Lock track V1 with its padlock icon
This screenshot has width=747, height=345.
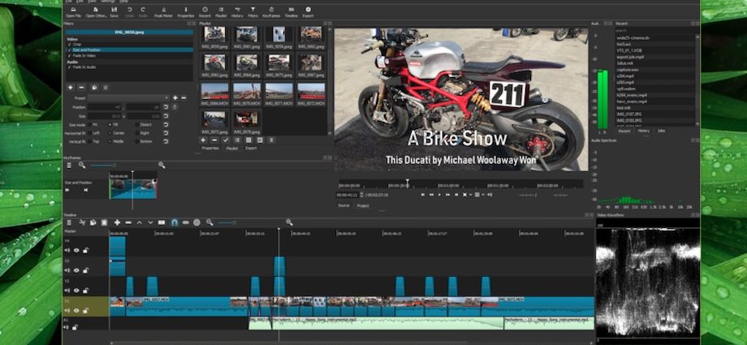[x=85, y=310]
